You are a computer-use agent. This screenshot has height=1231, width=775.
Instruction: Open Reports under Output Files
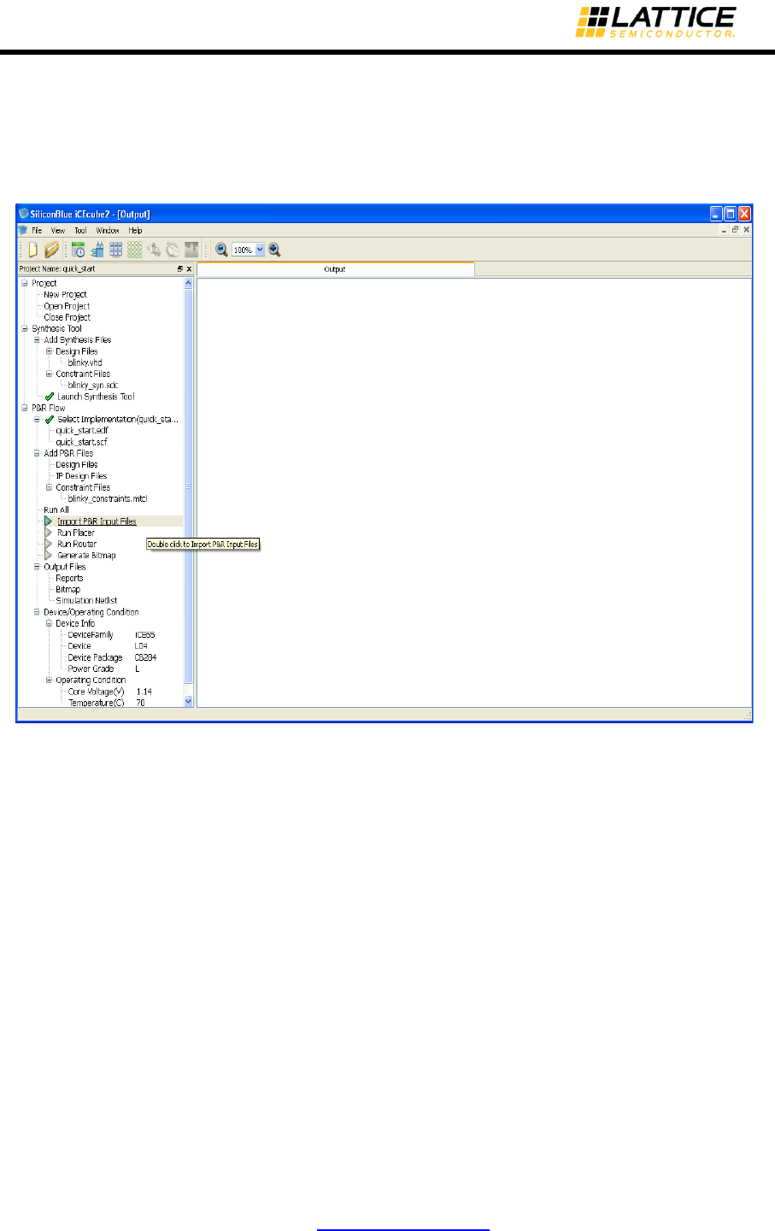(x=69, y=578)
